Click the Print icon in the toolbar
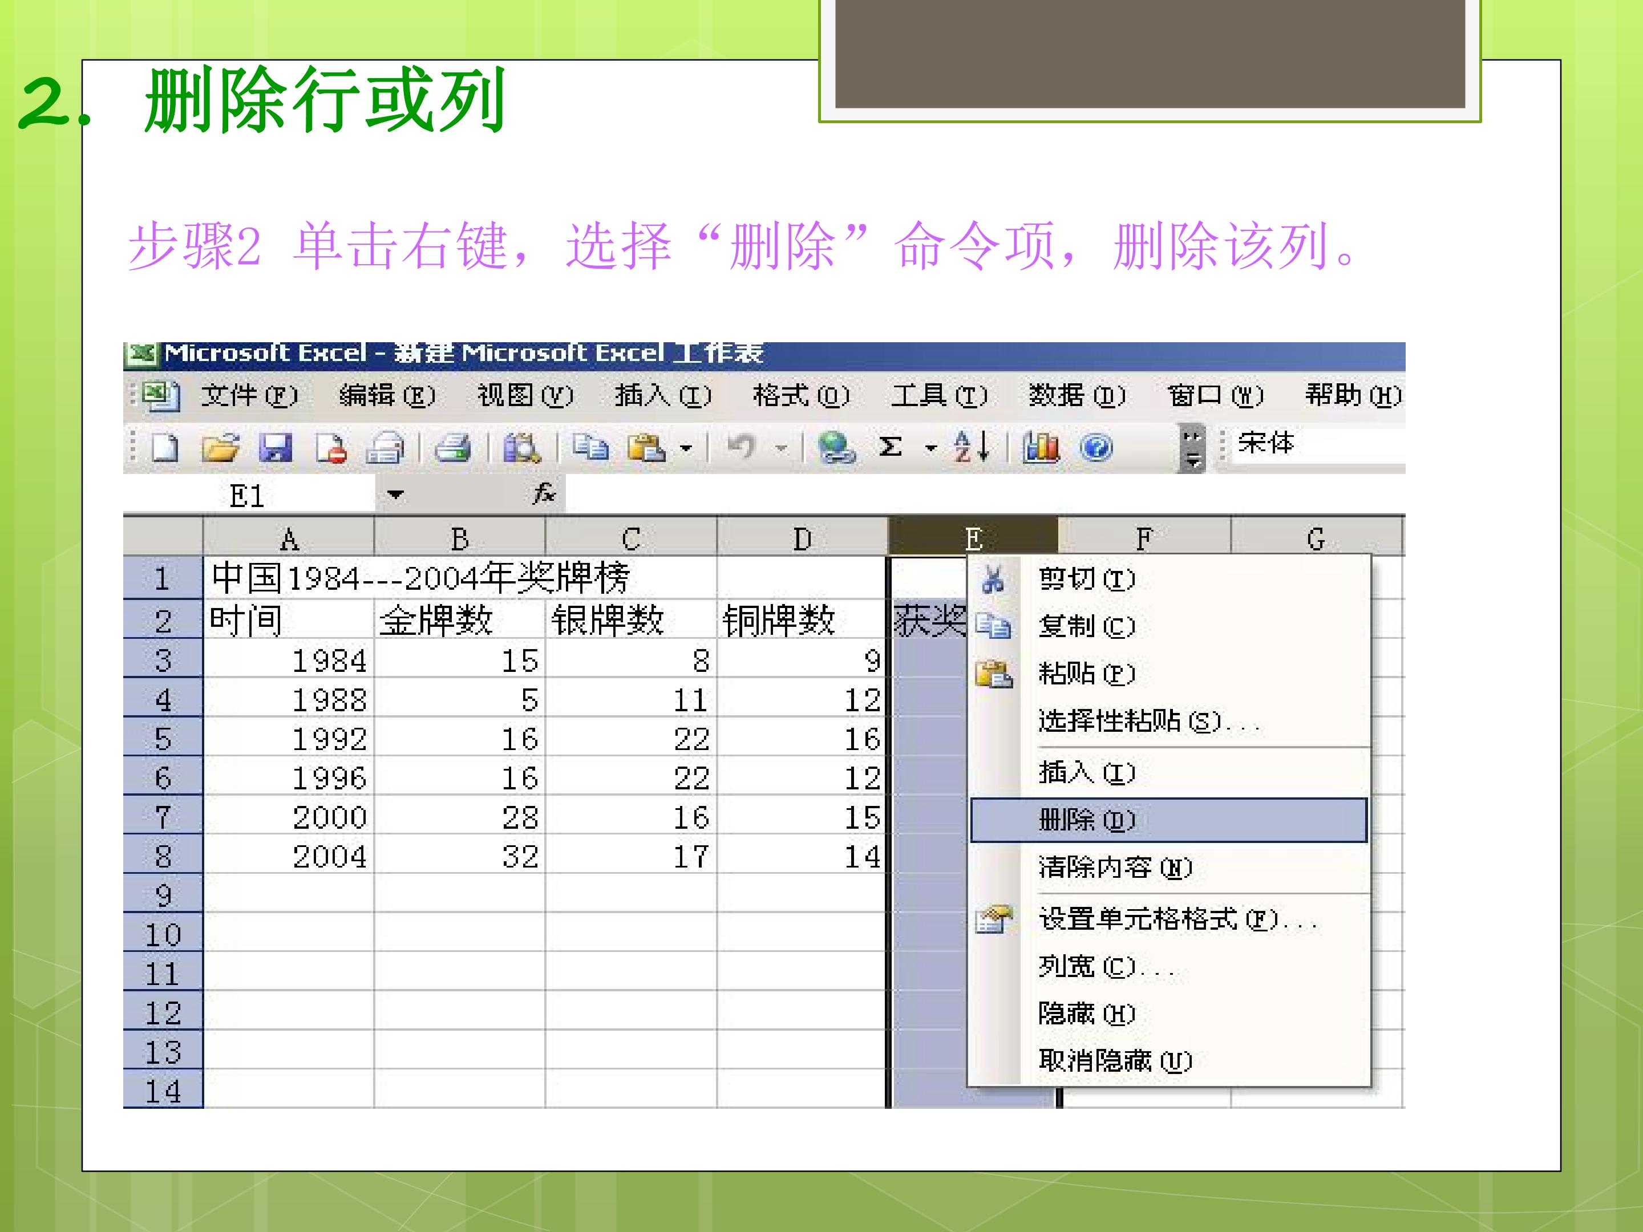 coord(452,448)
